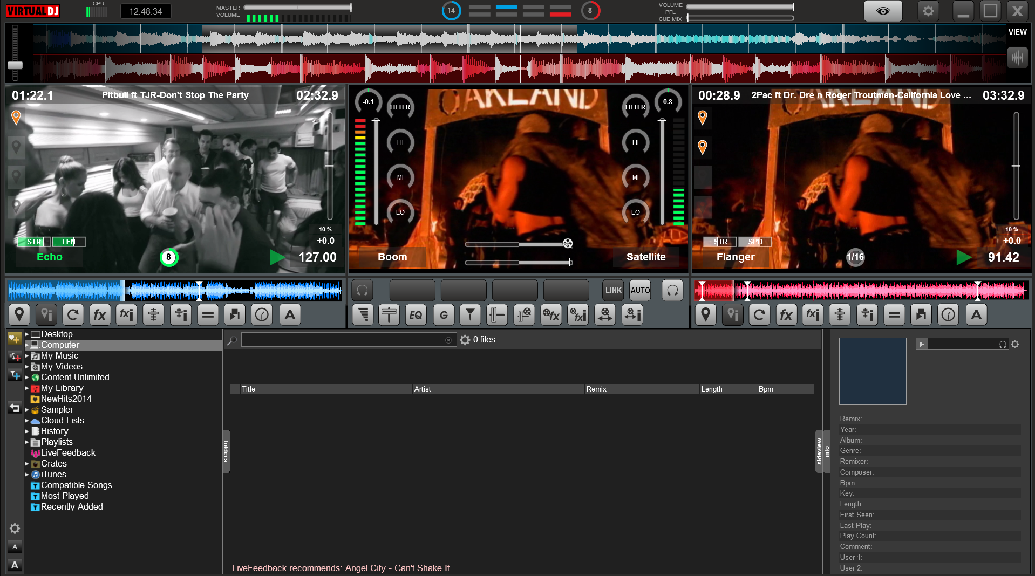The image size is (1035, 576).
Task: Click the browser file options gear icon
Action: pos(465,340)
